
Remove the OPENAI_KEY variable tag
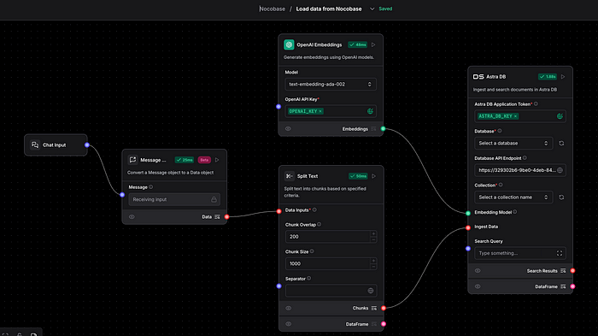coord(320,111)
